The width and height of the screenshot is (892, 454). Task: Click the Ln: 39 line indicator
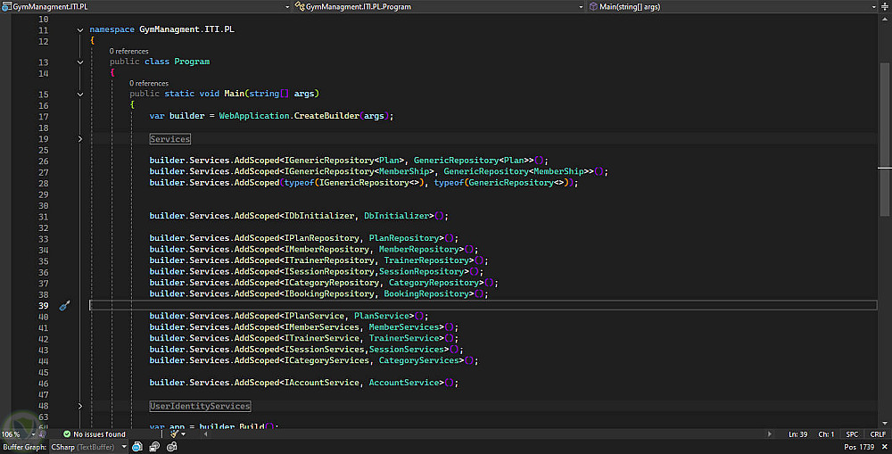coord(797,434)
